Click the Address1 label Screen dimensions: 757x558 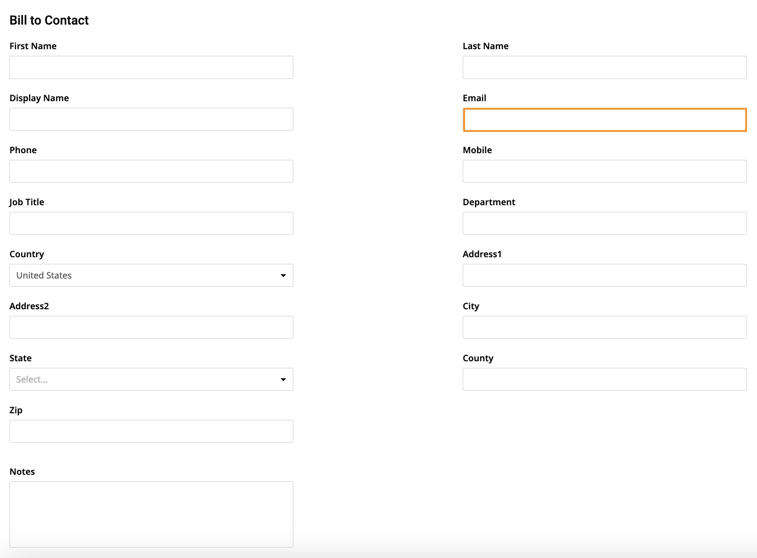pos(482,254)
